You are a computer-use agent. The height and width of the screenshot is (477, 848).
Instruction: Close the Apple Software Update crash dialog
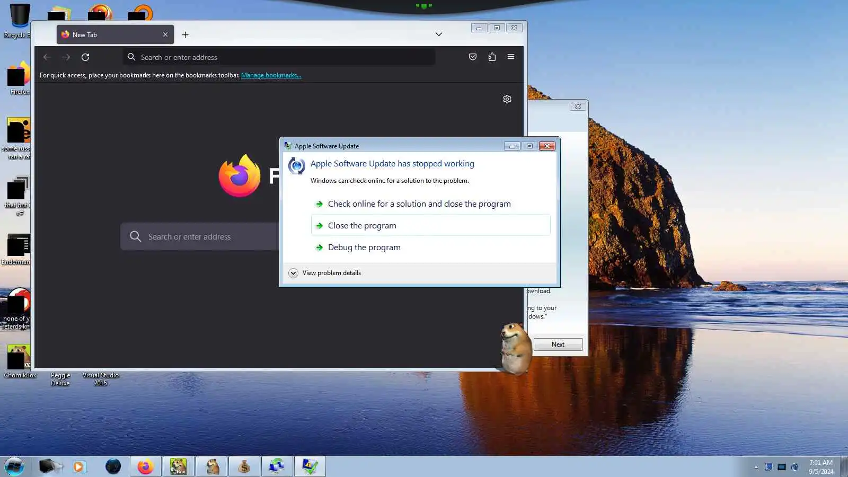[x=547, y=146]
